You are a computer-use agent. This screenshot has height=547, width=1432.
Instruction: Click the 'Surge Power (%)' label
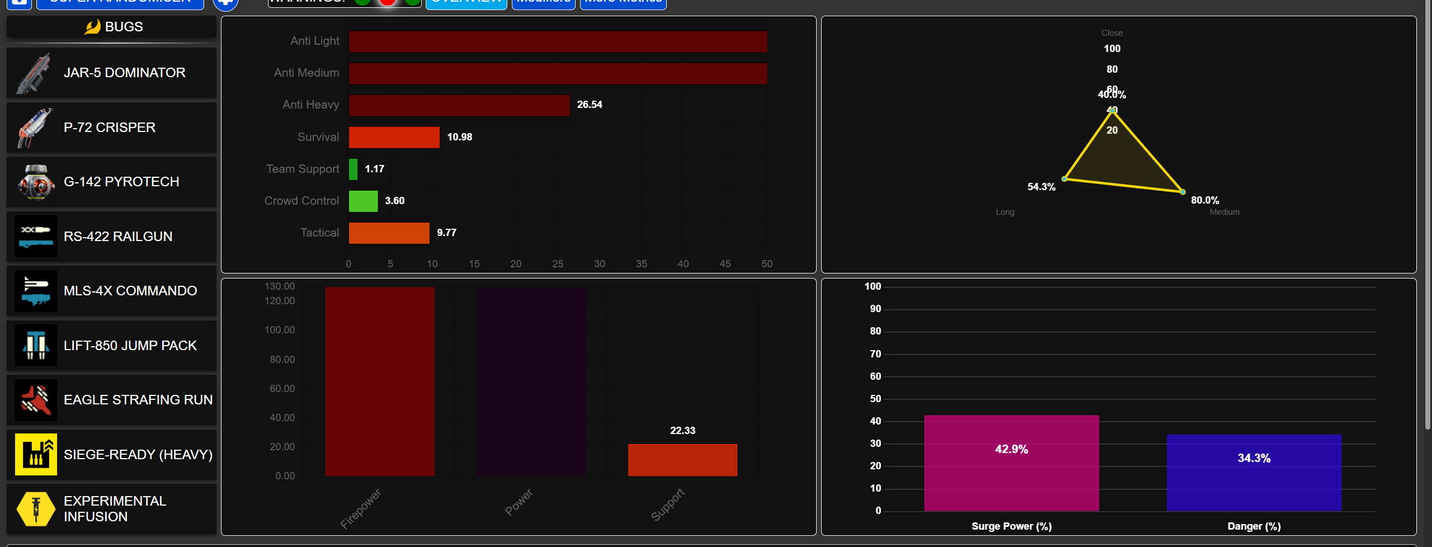click(1011, 526)
